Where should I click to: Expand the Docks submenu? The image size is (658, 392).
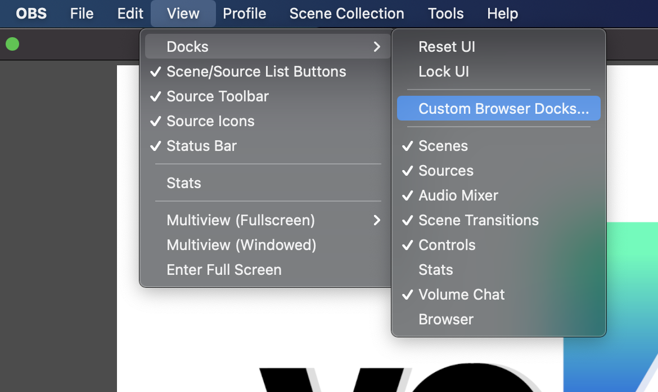188,47
